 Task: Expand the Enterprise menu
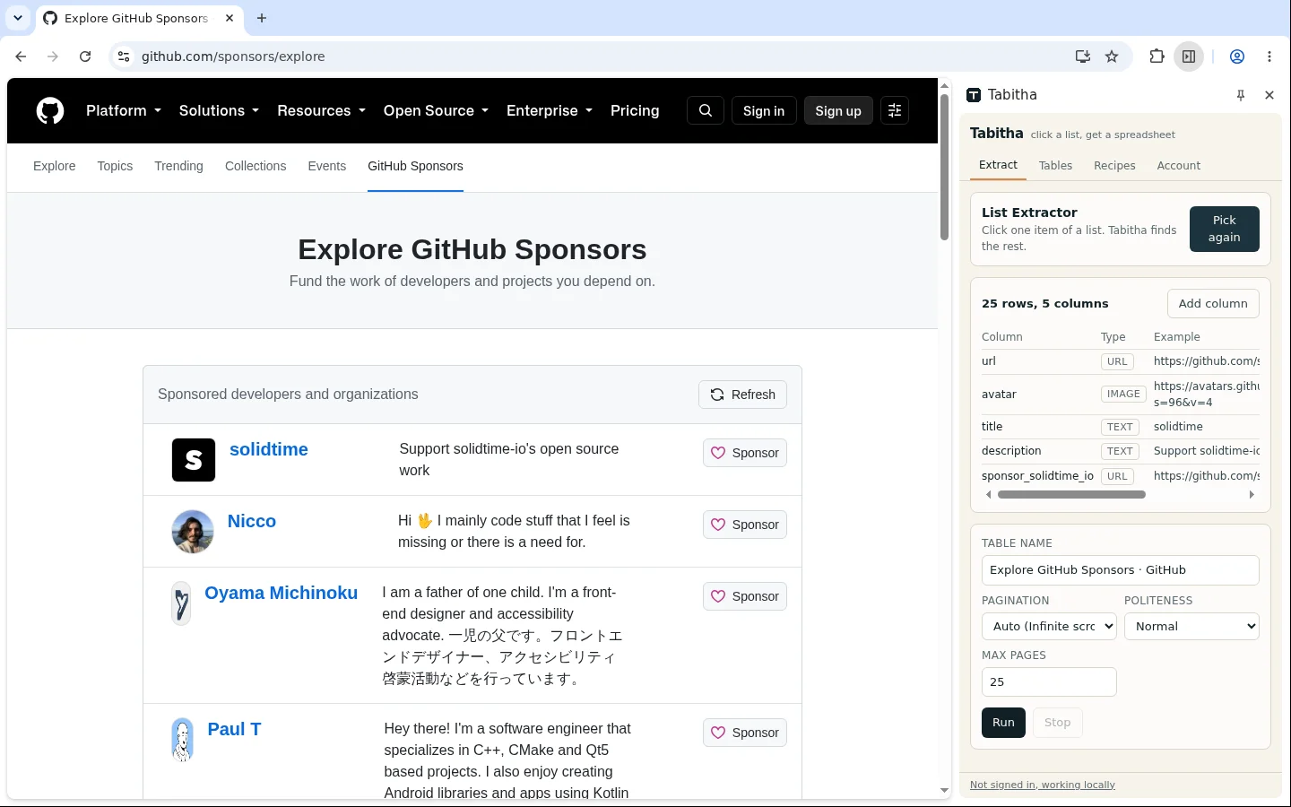[550, 110]
